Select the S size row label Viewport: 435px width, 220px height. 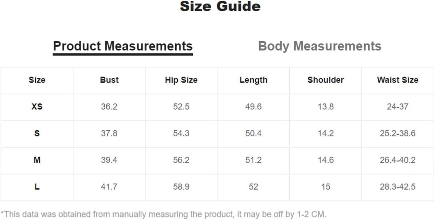point(37,133)
